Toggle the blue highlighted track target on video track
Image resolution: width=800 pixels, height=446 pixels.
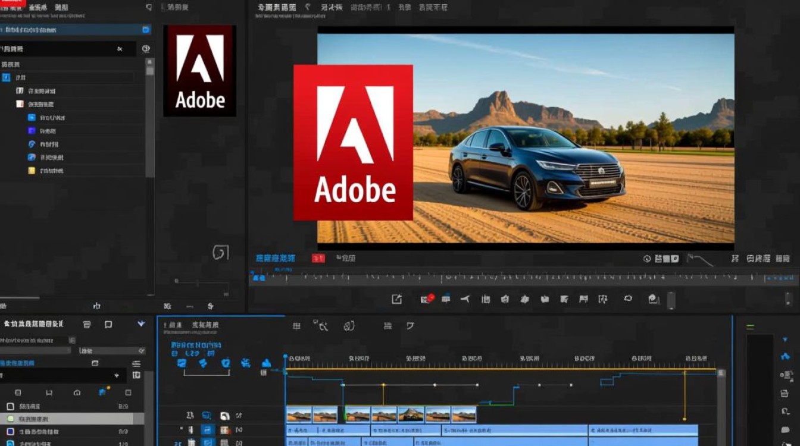click(207, 429)
